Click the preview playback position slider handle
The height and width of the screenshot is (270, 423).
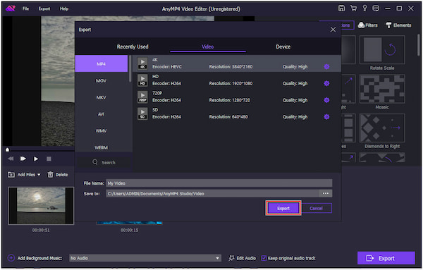7,149
